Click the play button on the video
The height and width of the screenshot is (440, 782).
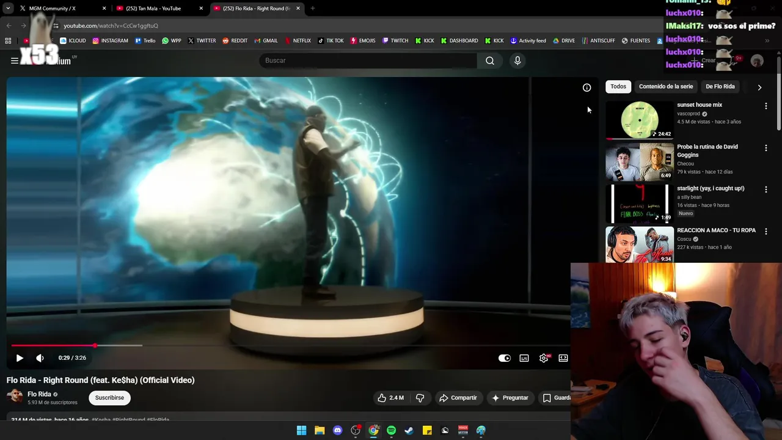[x=20, y=358]
